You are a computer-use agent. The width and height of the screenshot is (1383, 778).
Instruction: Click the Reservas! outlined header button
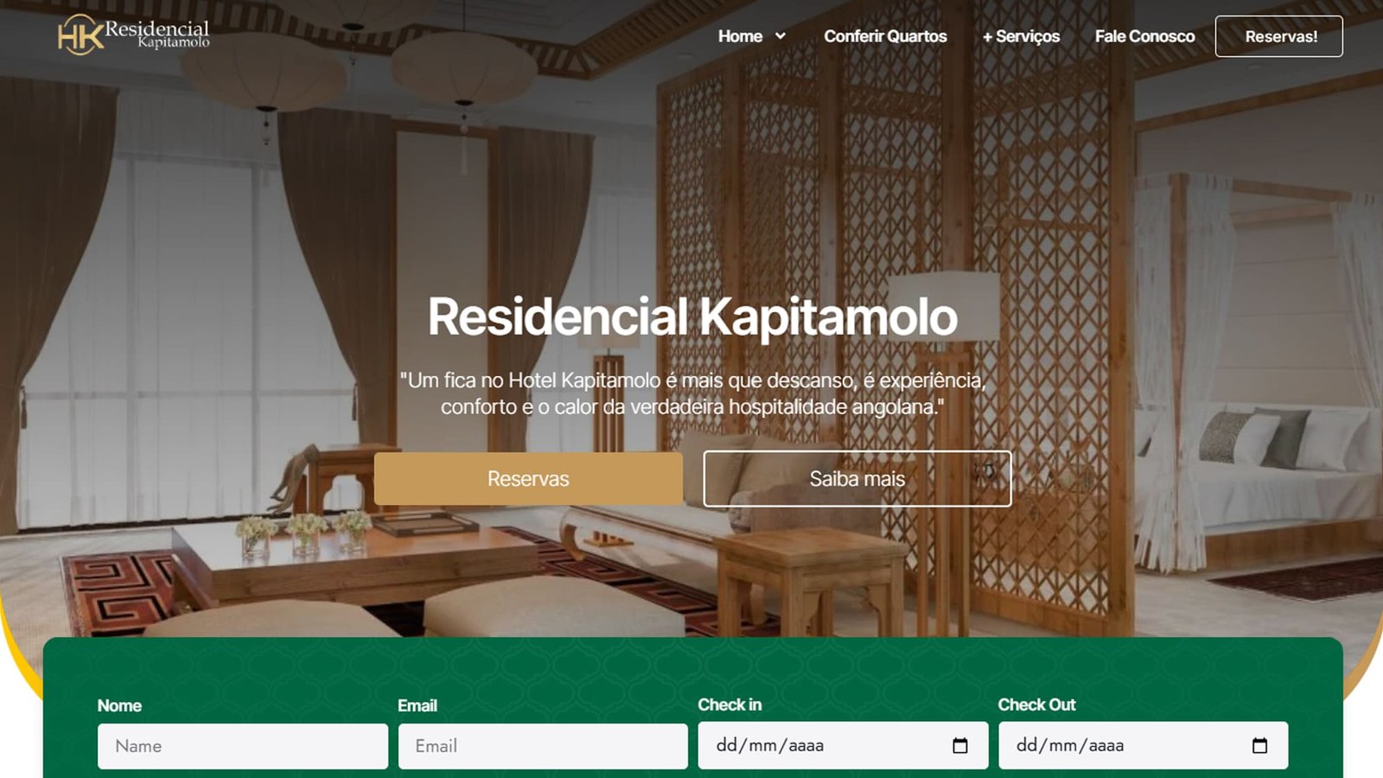pos(1279,36)
